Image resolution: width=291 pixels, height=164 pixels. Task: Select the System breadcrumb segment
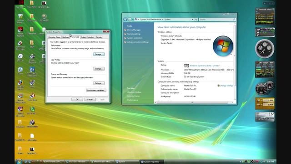click(x=167, y=19)
